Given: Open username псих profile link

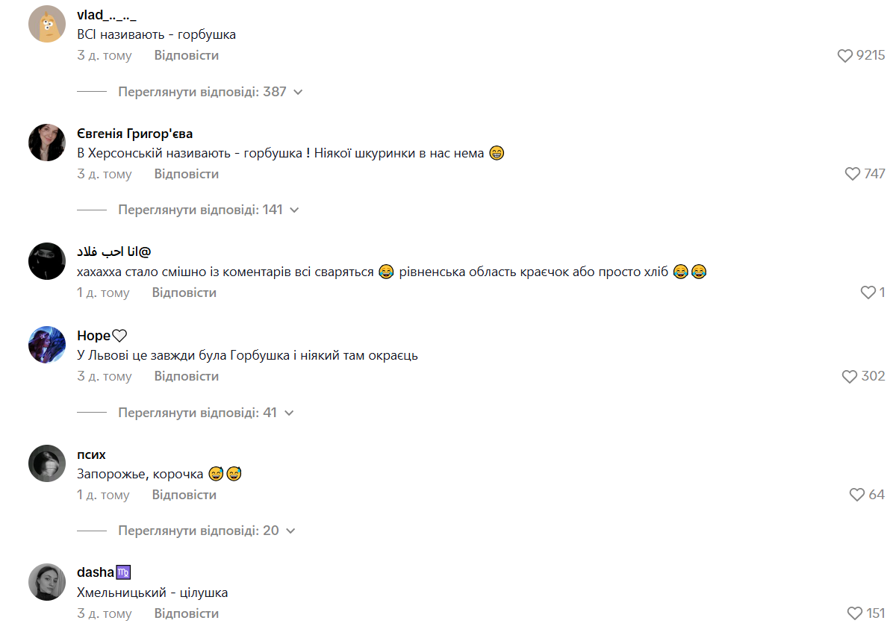Looking at the screenshot, I should pyautogui.click(x=91, y=454).
